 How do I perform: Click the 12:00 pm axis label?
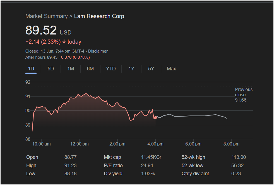tap(80, 144)
